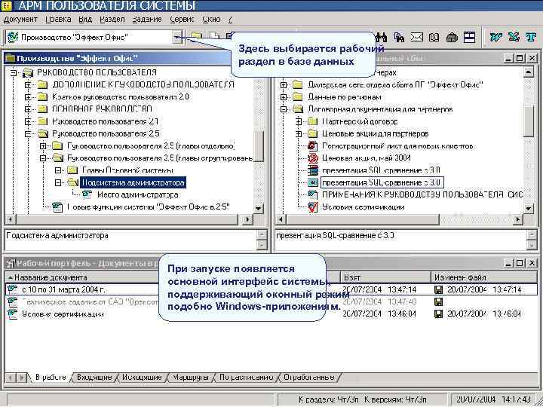This screenshot has width=543, height=407.
Task: Launch Word via the W toolbar icon
Action: point(496,37)
